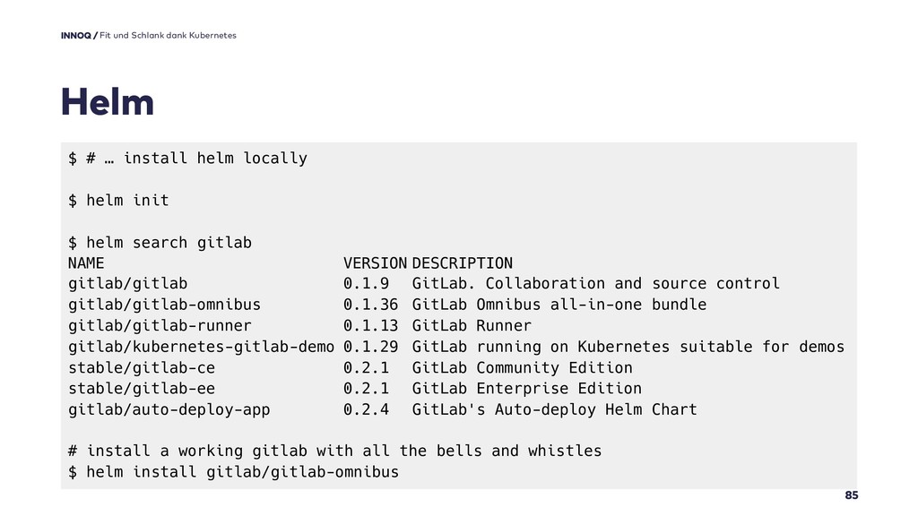Click the 'Fit und Schlank dank Kubernetes' subtitle

168,35
